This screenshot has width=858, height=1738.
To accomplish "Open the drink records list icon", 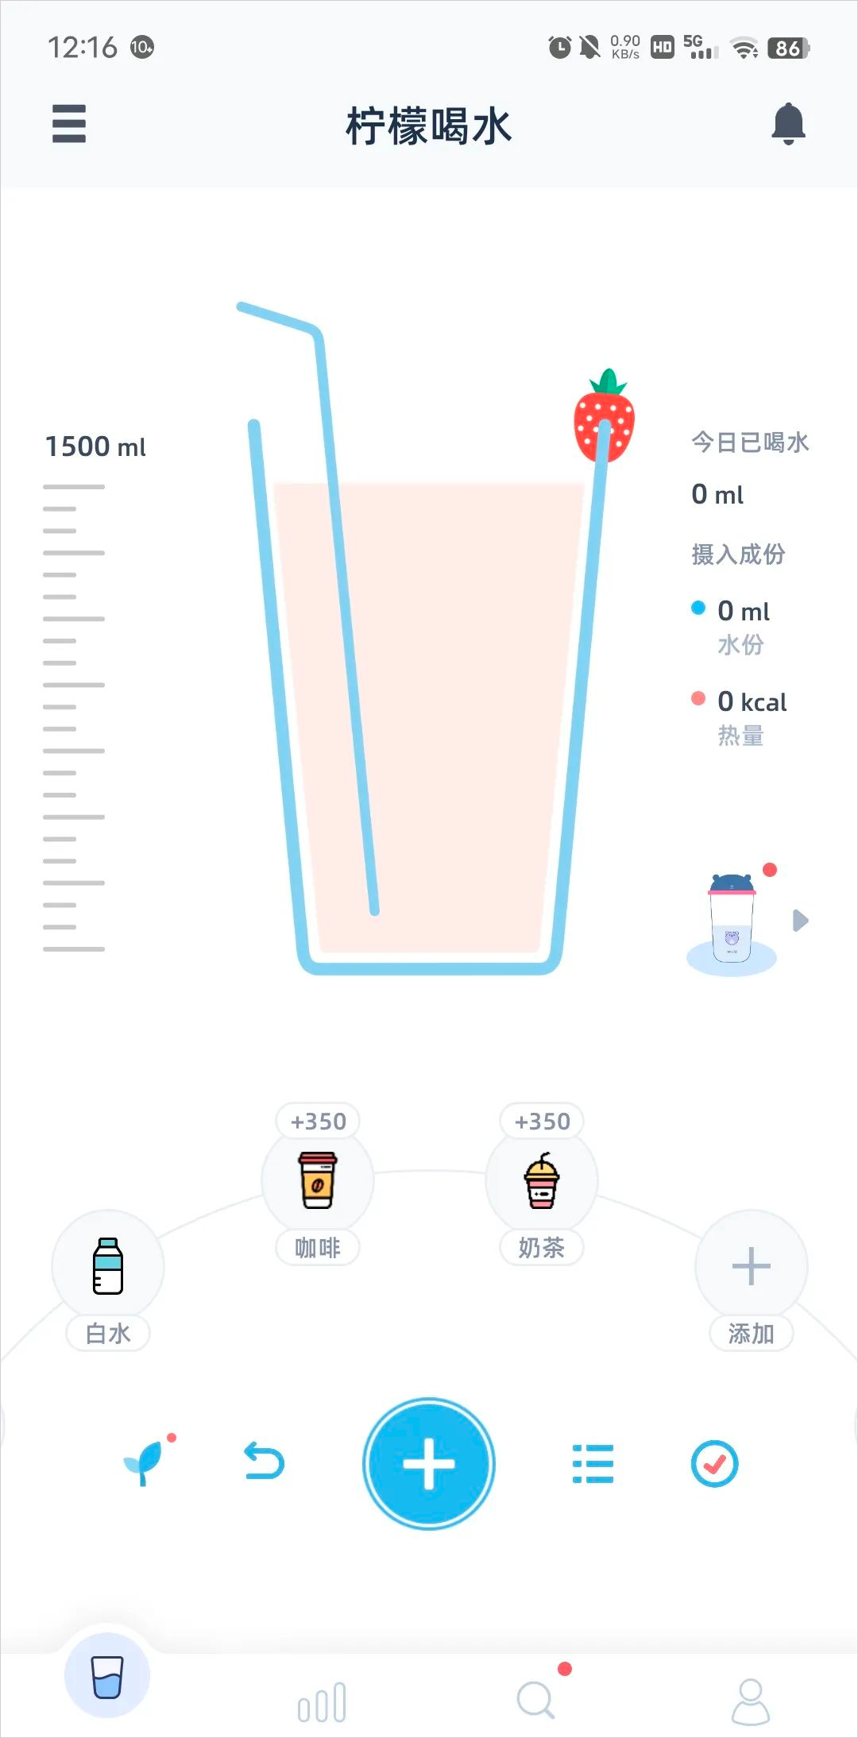I will tap(593, 1463).
